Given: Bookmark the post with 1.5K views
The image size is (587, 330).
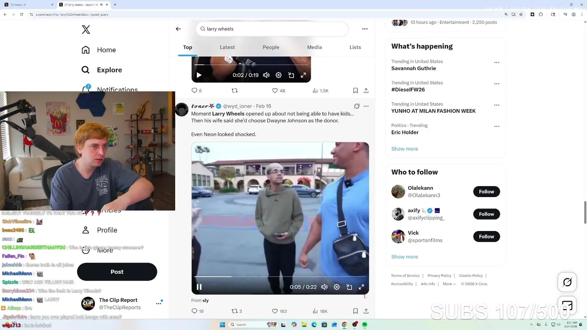Looking at the screenshot, I should point(355,91).
